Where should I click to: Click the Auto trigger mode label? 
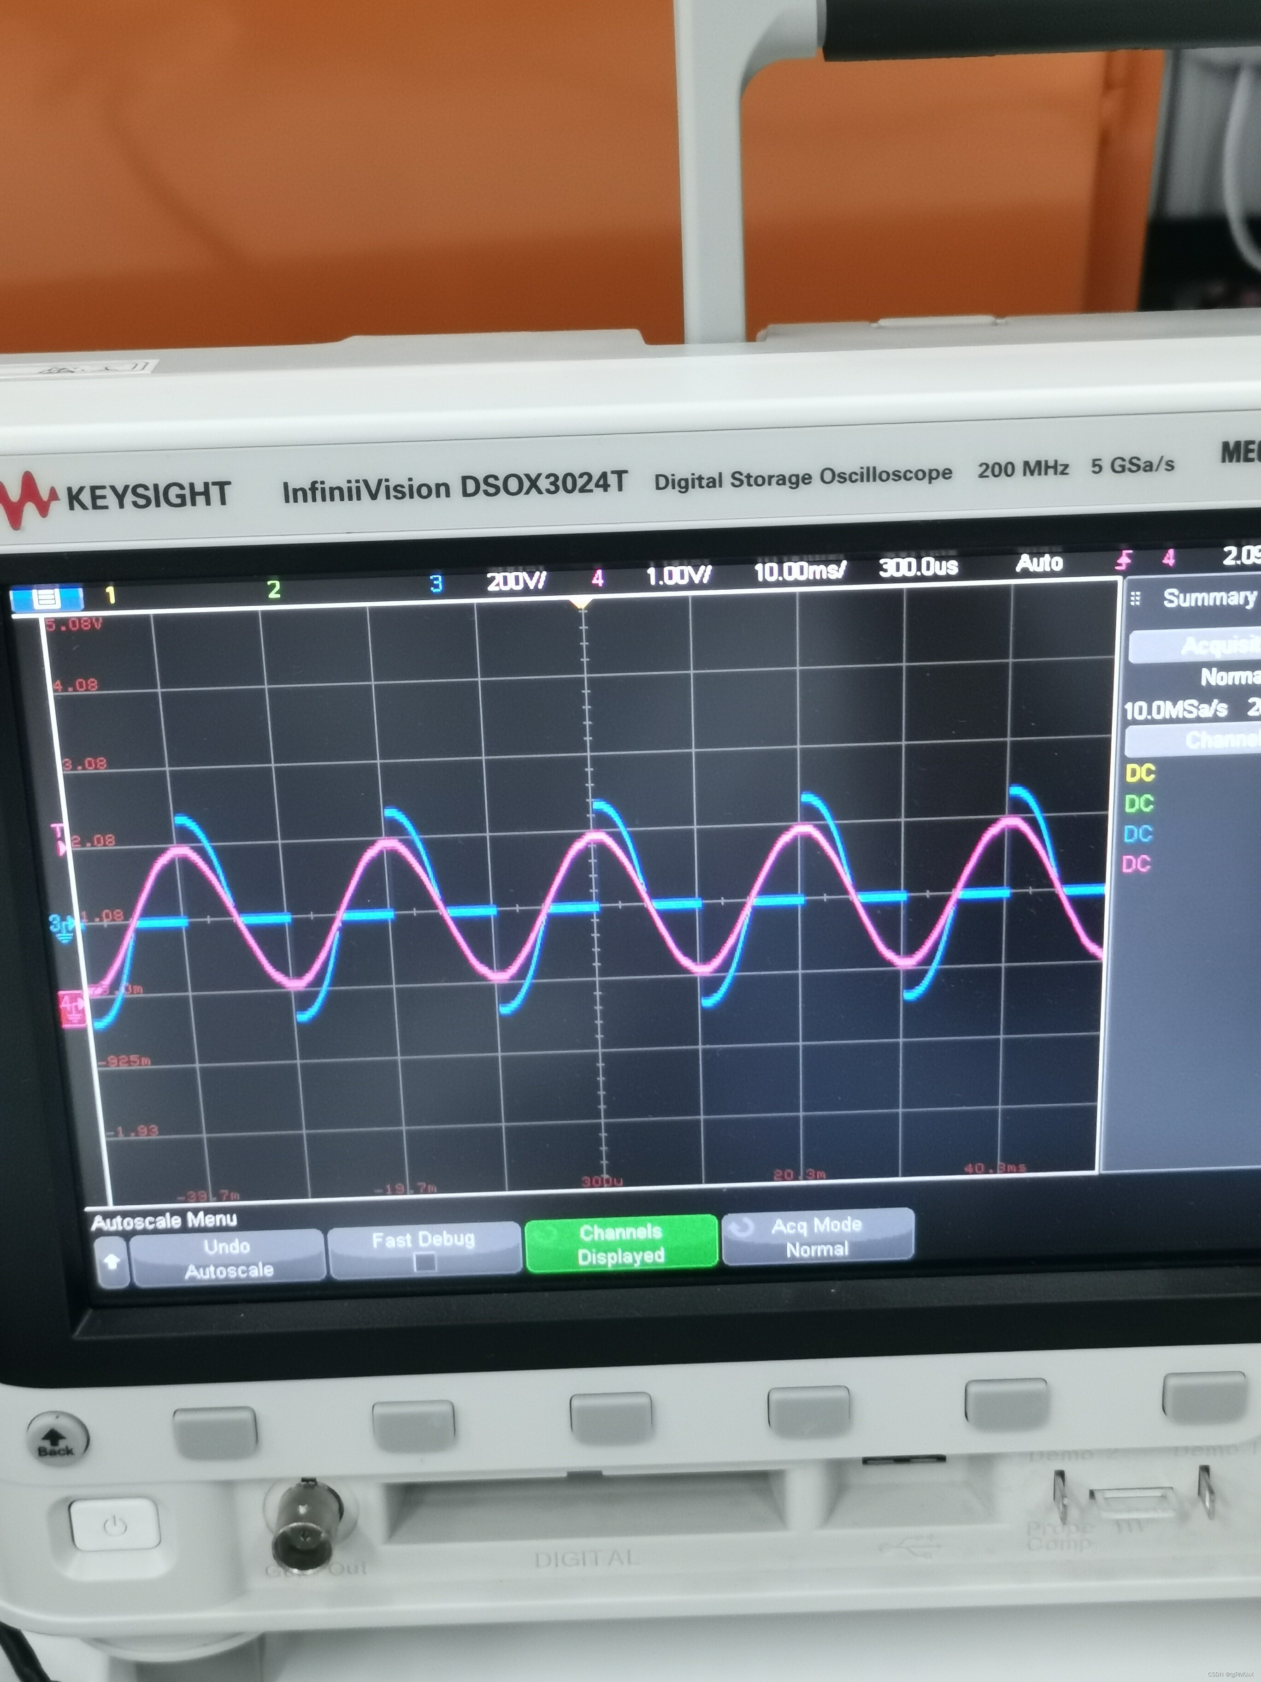pos(1039,563)
